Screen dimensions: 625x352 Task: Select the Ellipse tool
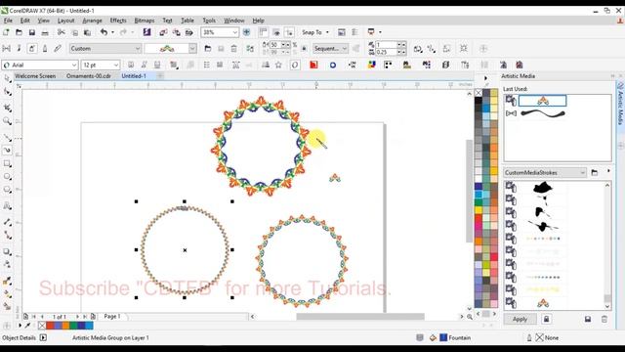click(x=7, y=176)
